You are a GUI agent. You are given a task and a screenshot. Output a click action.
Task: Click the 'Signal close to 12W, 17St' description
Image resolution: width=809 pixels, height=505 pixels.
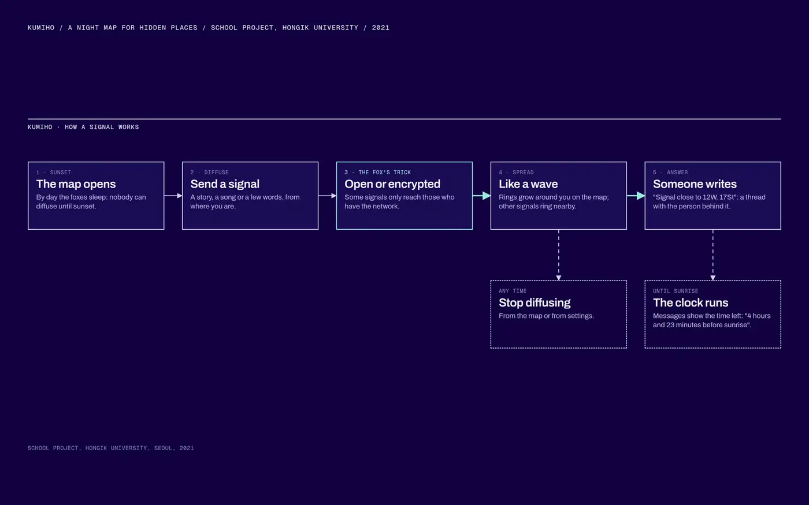click(709, 202)
